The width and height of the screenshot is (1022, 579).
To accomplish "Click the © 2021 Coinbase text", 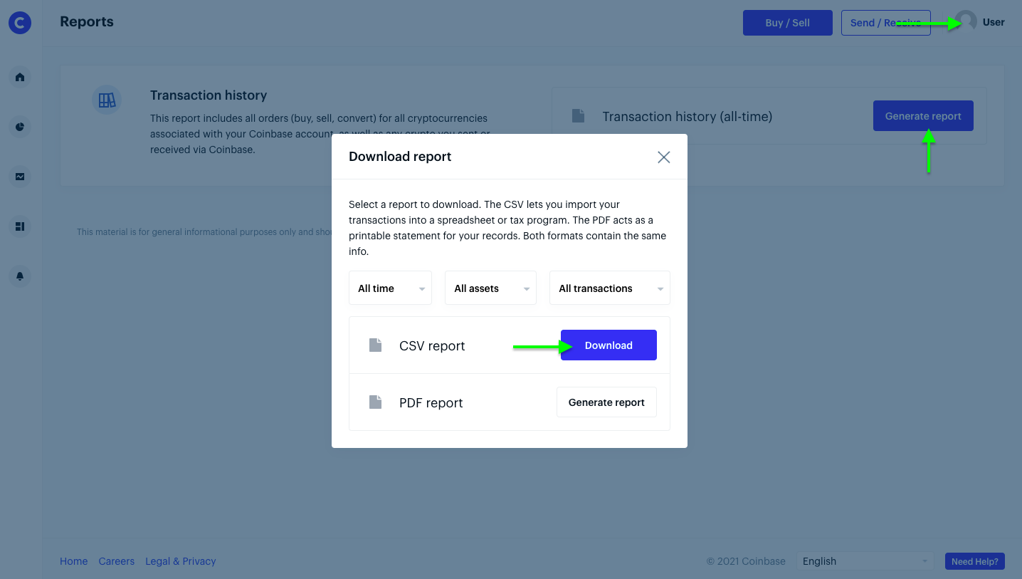I will click(746, 561).
